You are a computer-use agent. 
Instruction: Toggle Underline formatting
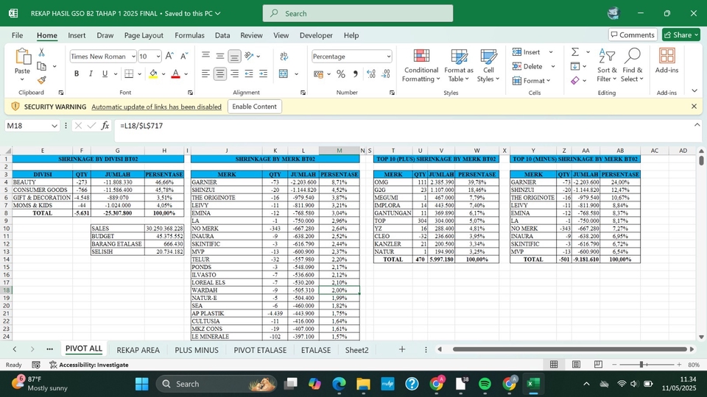click(105, 74)
